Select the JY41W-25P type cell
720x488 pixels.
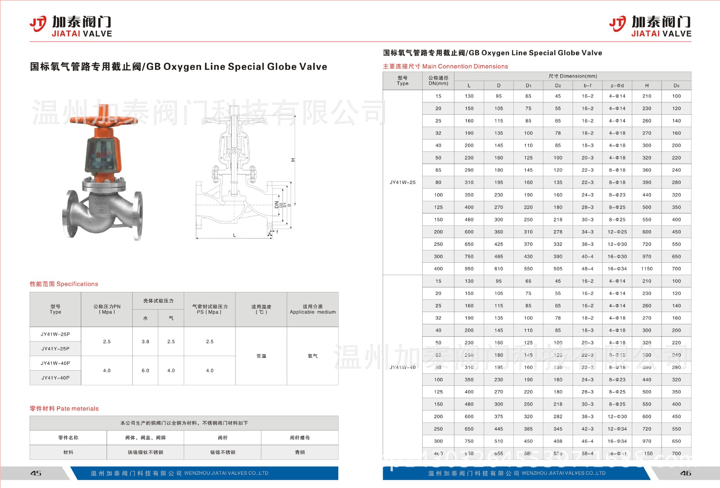coord(55,334)
